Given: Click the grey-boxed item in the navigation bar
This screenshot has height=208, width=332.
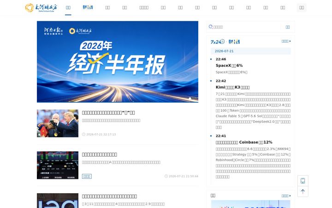Looking at the screenshot, I should pos(302,8).
